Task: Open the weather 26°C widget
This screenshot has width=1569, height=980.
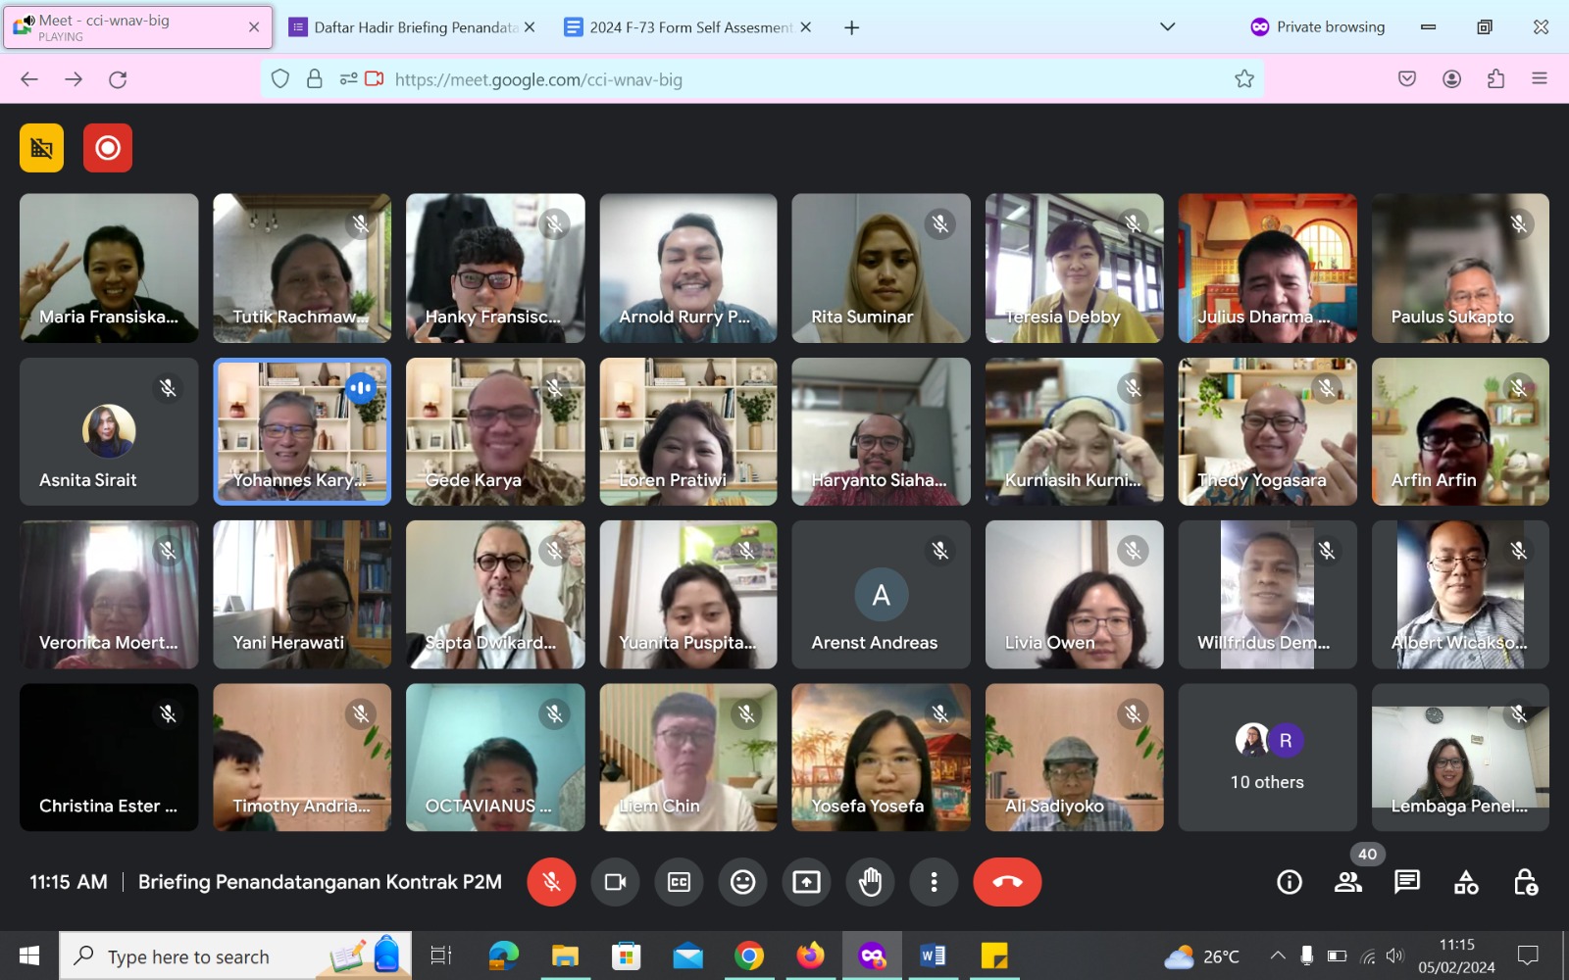Action: point(1202,956)
